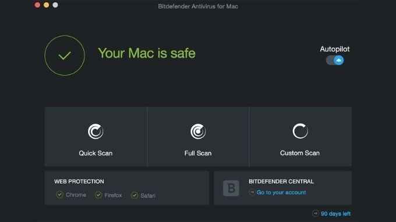Image resolution: width=396 pixels, height=222 pixels.
Task: Click the Full Scan radar icon
Action: (198, 131)
